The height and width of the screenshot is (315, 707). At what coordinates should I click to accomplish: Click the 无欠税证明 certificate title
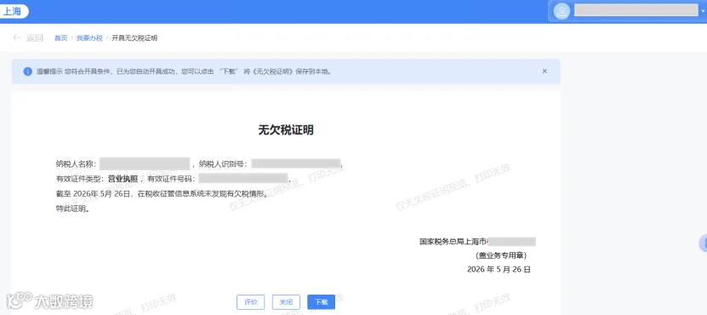[x=285, y=130]
